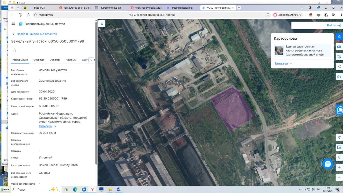Viewport: 343px width, 193px height.
Task: Open the minimap overview tool
Action: click(339, 147)
